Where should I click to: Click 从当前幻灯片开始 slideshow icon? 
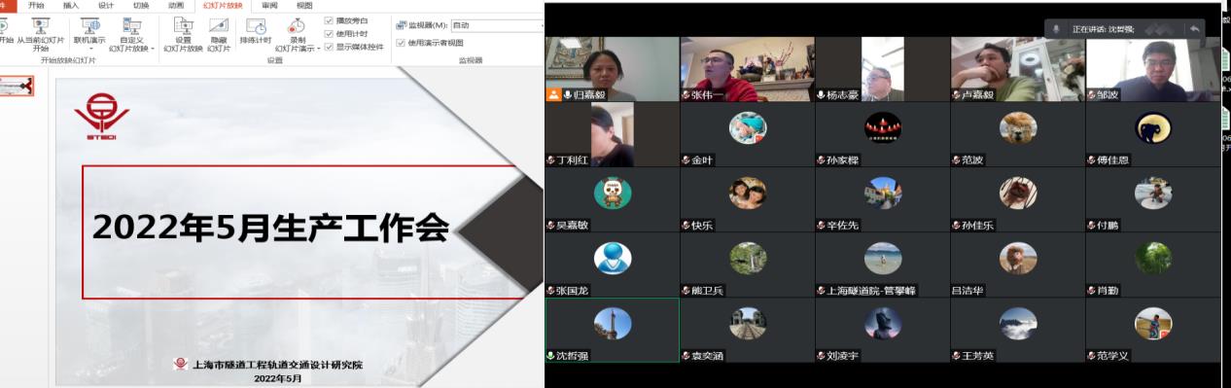[x=40, y=25]
